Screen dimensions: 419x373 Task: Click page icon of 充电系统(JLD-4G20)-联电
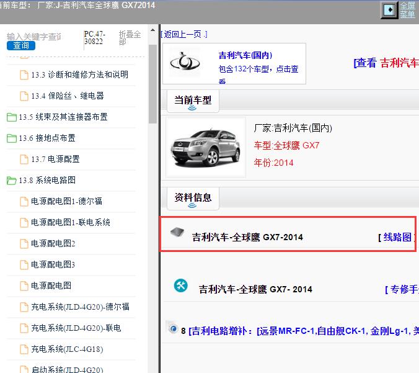[x=24, y=328]
